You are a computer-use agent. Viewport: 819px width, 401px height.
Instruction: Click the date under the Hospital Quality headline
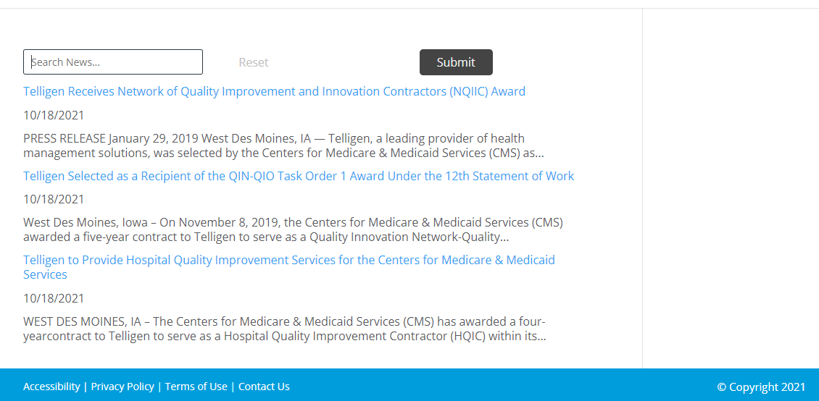click(x=54, y=298)
